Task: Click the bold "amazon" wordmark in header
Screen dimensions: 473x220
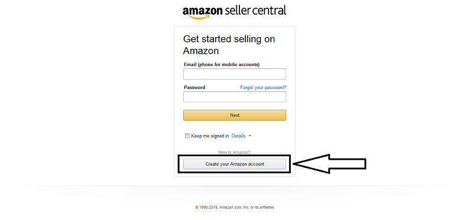Action: (x=203, y=11)
